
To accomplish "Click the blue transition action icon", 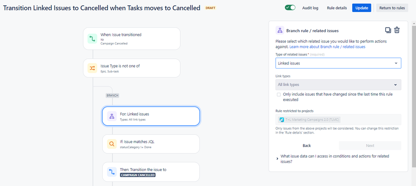I will 112,172.
